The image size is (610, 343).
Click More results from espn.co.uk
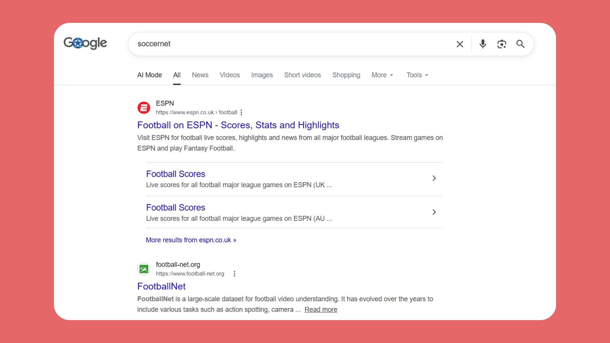click(x=191, y=240)
